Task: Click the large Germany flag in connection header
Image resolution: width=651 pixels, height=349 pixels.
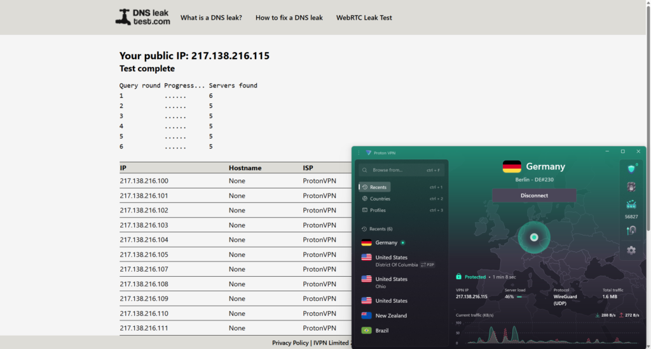Action: coord(512,167)
